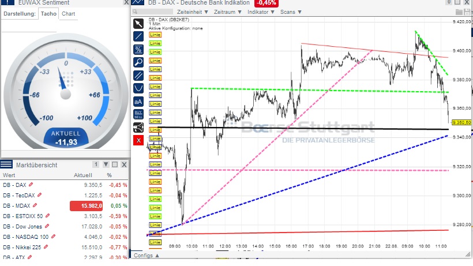Close the Marktübersicht panel

tap(124, 164)
